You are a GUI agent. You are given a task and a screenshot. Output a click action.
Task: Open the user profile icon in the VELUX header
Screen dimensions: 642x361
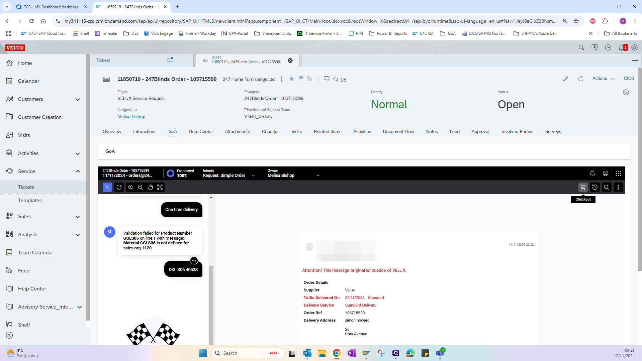click(x=634, y=47)
